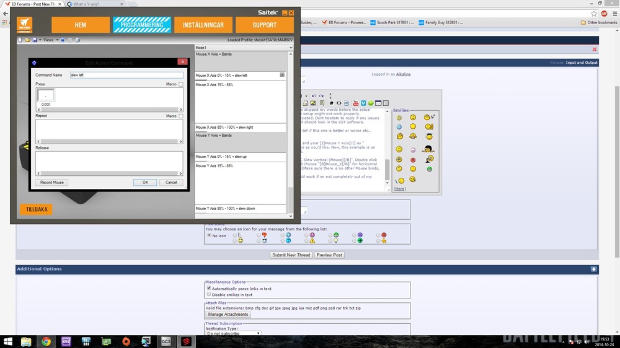
Task: Click the Record Mouse button
Action: pos(52,183)
